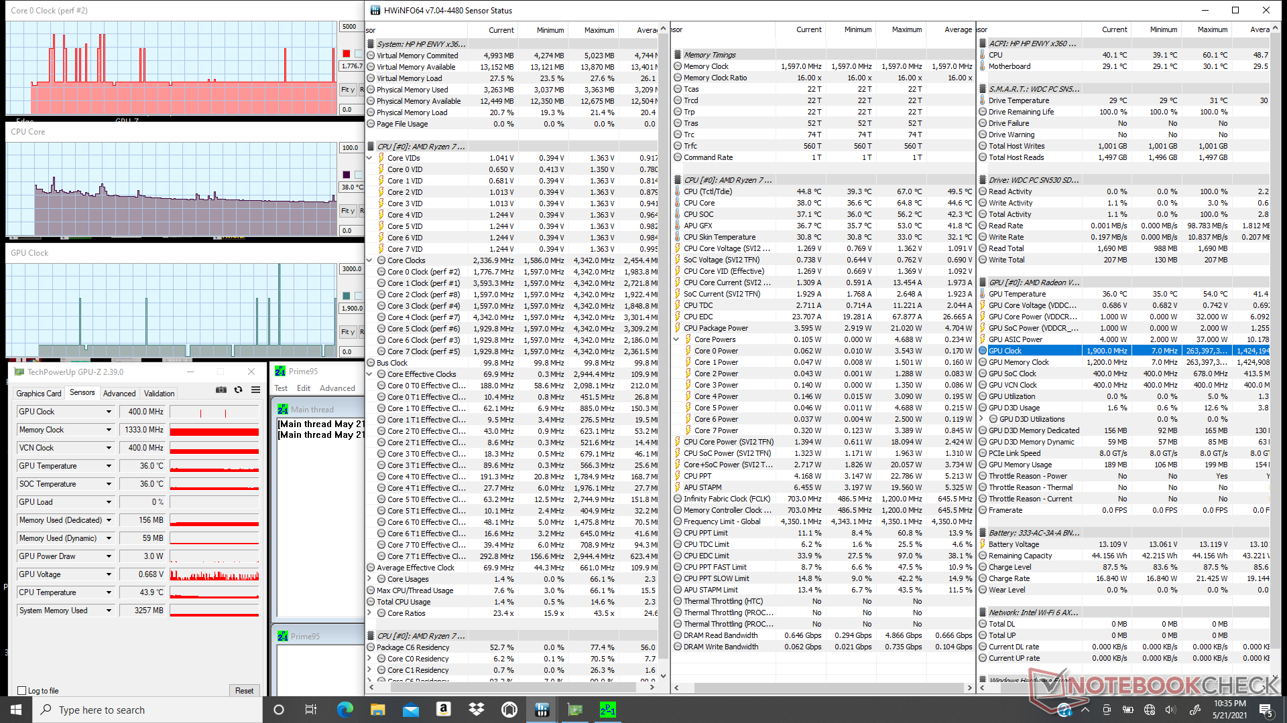Switch to the Validation tab
The width and height of the screenshot is (1287, 723).
coord(160,394)
